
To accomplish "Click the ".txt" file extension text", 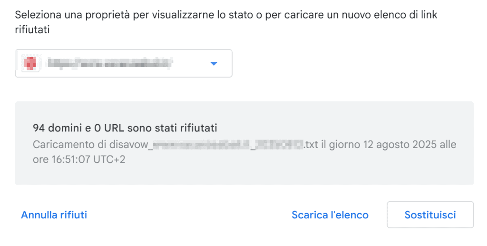I will (312, 145).
